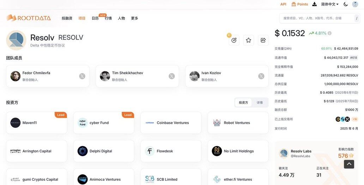Viewport: 364px width, 185px height.
Task: Click the ether.fi Ventures logo icon
Action: pyautogui.click(x=217, y=179)
